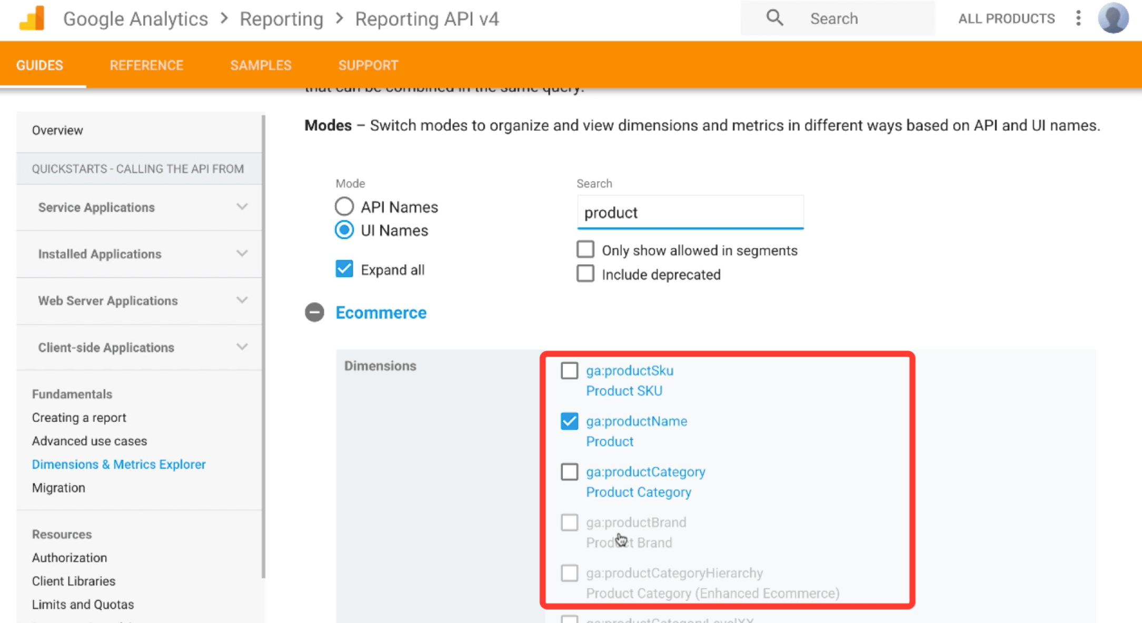The image size is (1142, 623).
Task: Open the Ecommerce group heading link
Action: (x=381, y=313)
